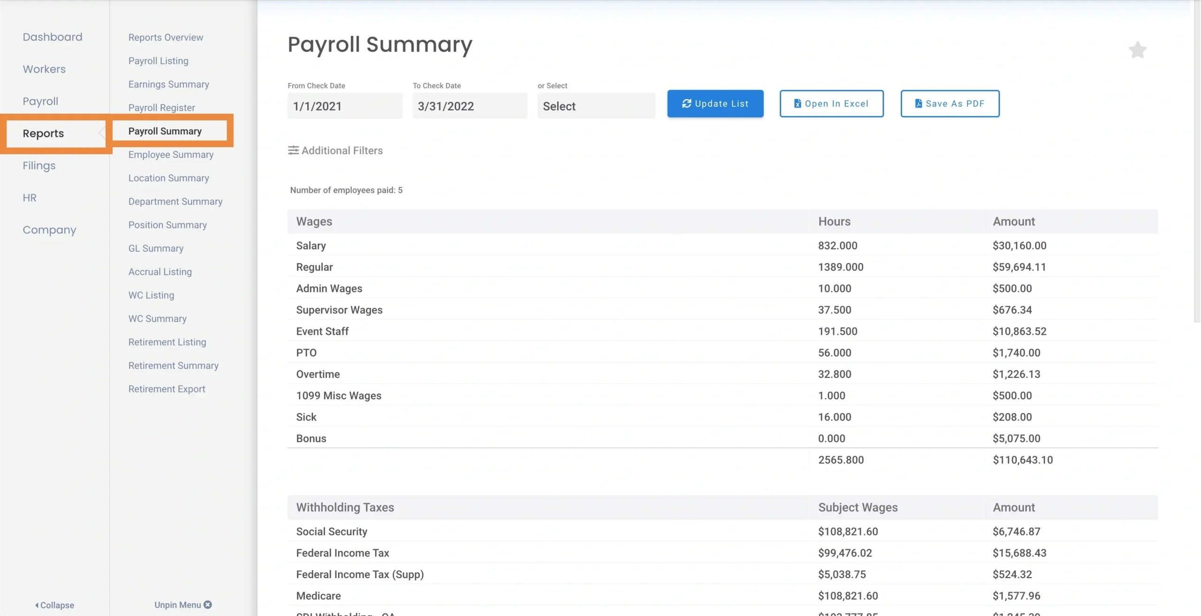Click the refresh icon on Update List button
Image resolution: width=1201 pixels, height=616 pixels.
(686, 104)
